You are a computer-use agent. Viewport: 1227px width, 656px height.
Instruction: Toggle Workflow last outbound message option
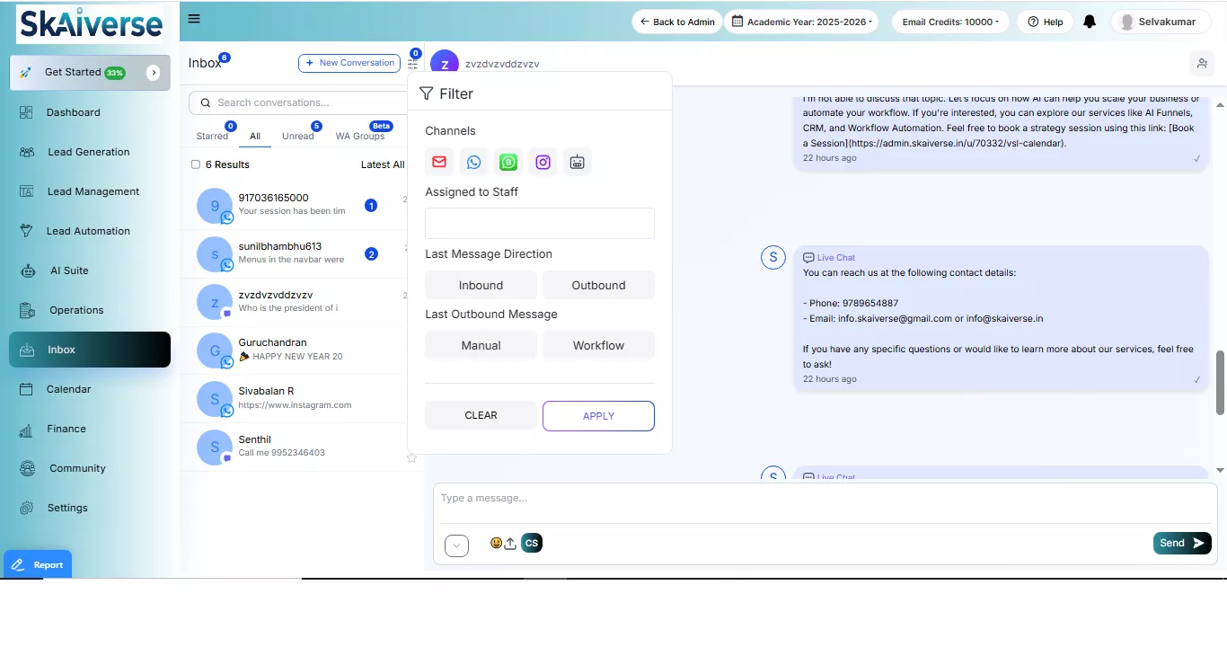tap(598, 345)
